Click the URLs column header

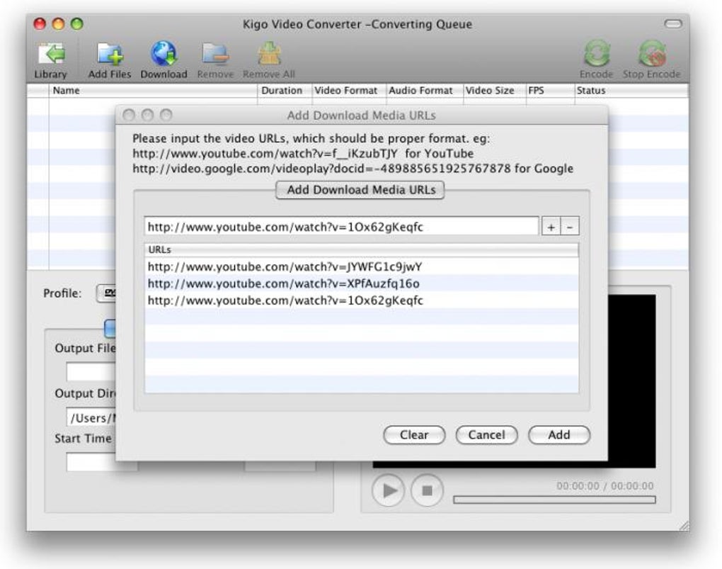(362, 249)
